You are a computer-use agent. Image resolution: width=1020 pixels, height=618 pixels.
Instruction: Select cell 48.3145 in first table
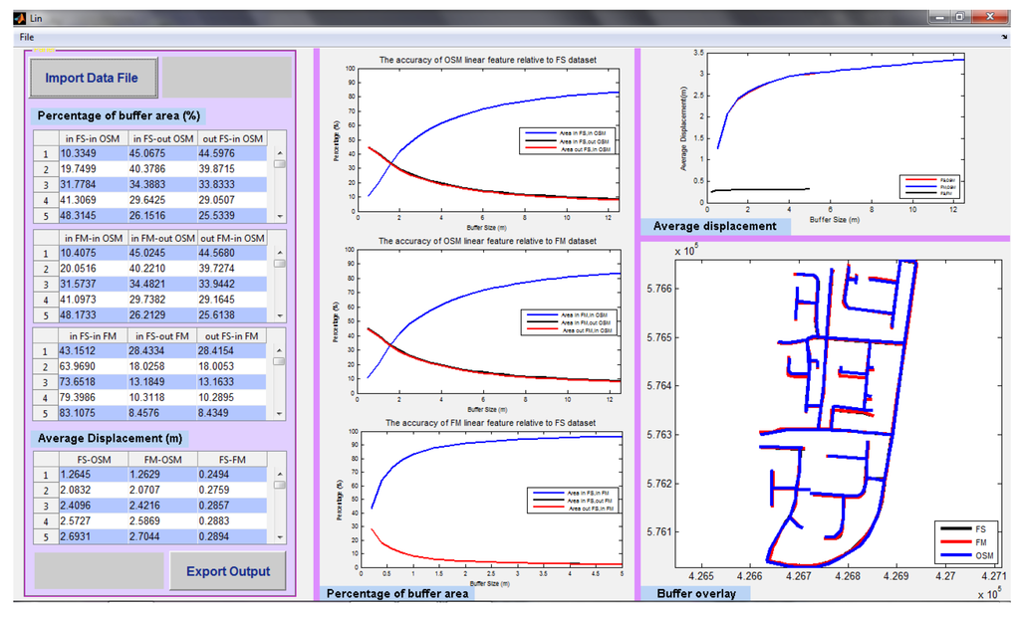click(93, 216)
